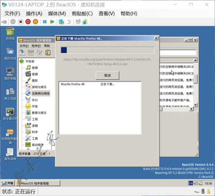Click the Firefox download progress bar
Image resolution: width=215 pixels, height=196 pixels.
[107, 50]
